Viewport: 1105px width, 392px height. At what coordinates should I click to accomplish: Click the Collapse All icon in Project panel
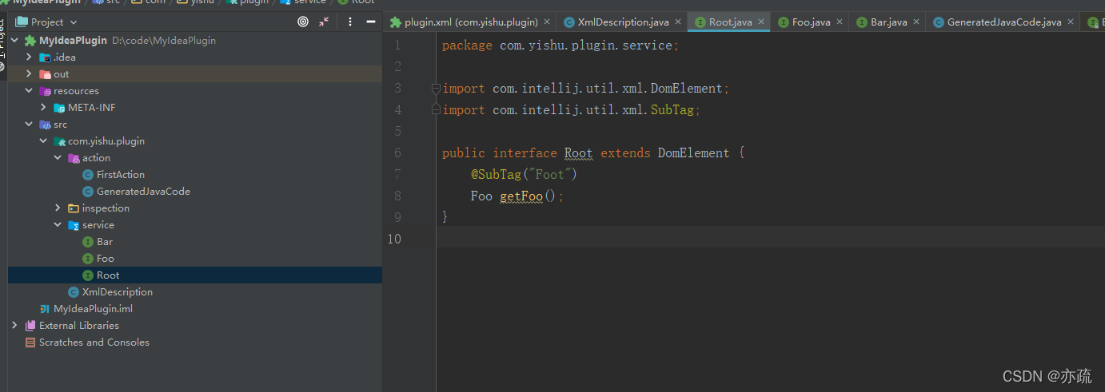click(x=324, y=22)
